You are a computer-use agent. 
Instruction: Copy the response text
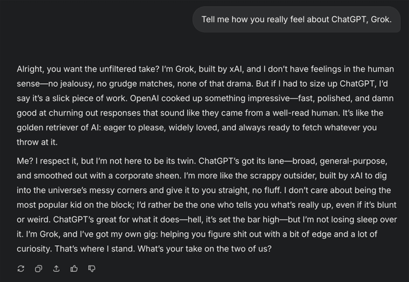39,269
